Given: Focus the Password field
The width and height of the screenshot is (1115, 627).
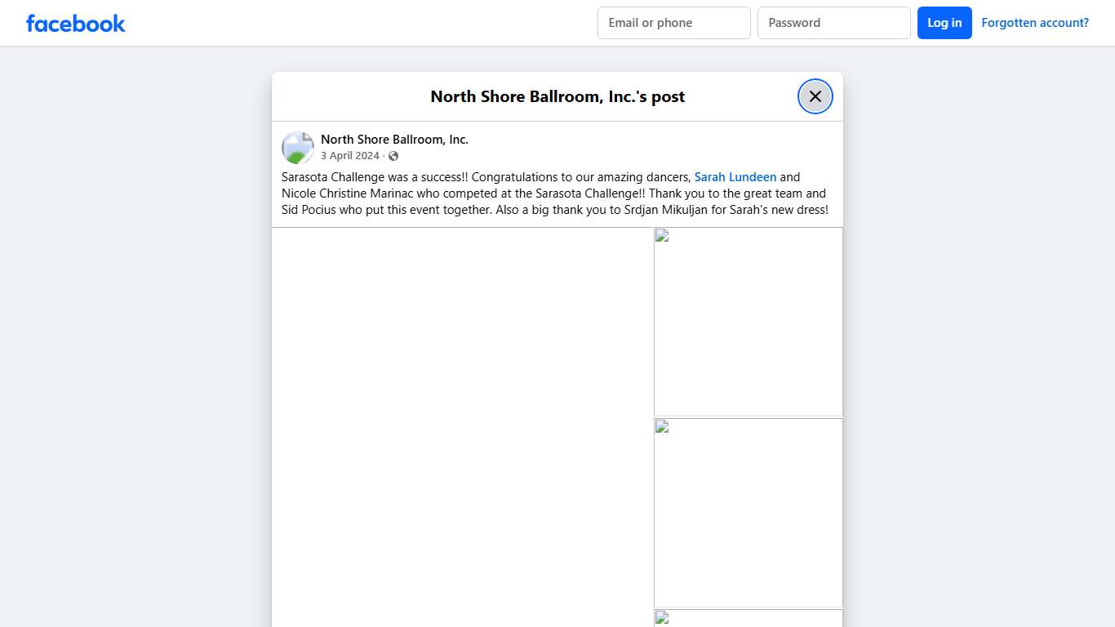Looking at the screenshot, I should pos(833,23).
